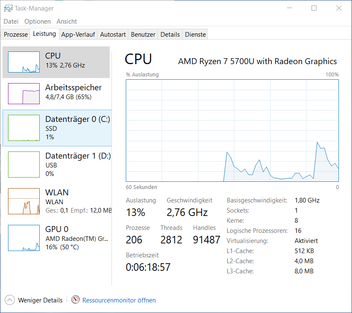The width and height of the screenshot is (352, 313).
Task: Collapse view with Weniger Details arrow icon
Action: (x=9, y=300)
